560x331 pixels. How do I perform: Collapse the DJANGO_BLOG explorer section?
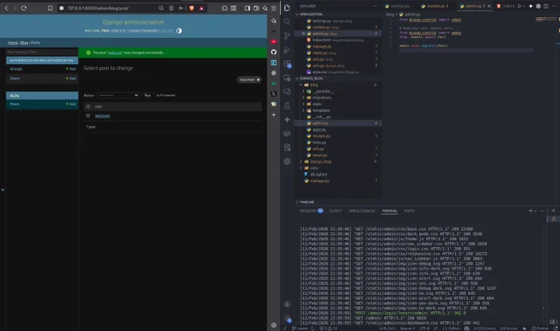pyautogui.click(x=296, y=78)
